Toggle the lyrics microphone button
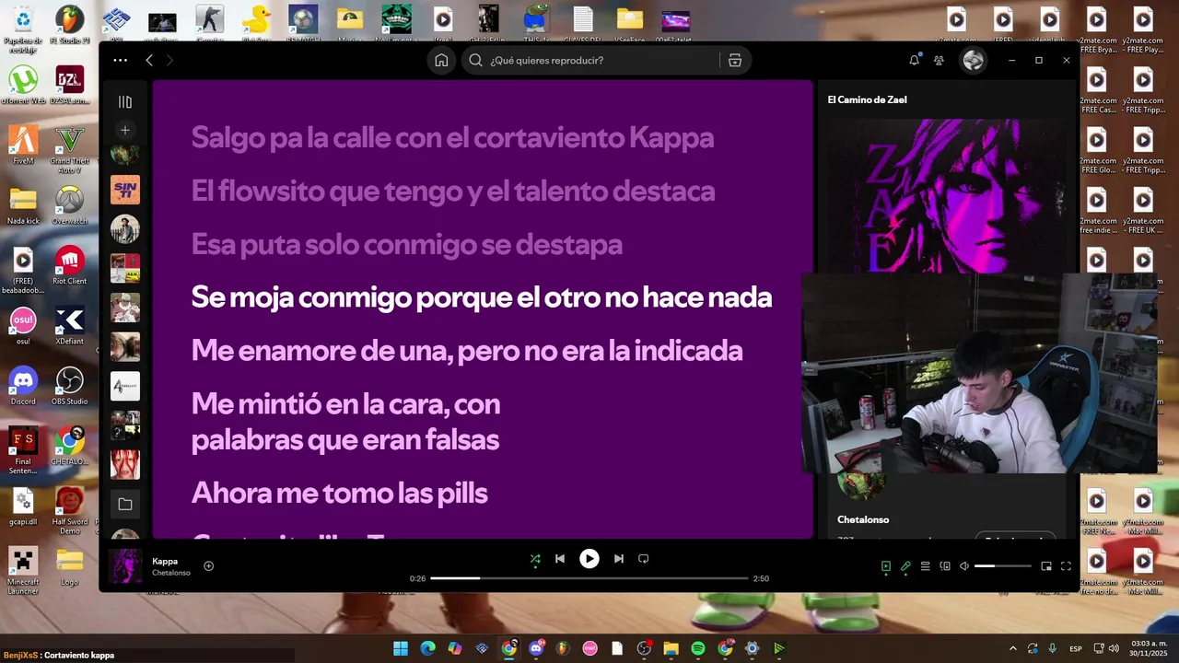 point(905,566)
